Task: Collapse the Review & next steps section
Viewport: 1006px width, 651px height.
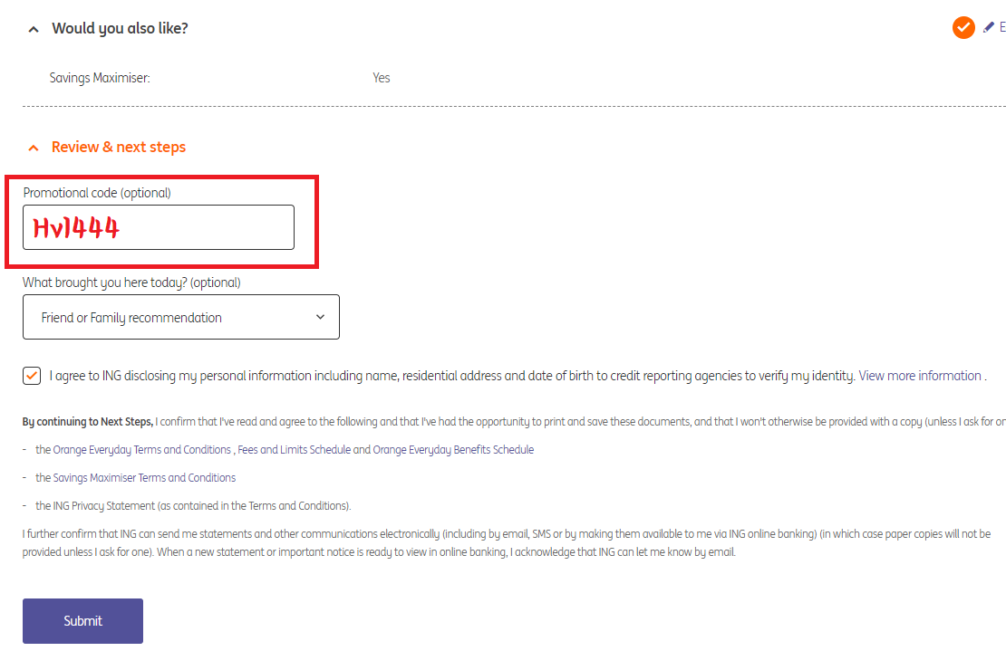Action: pos(34,148)
